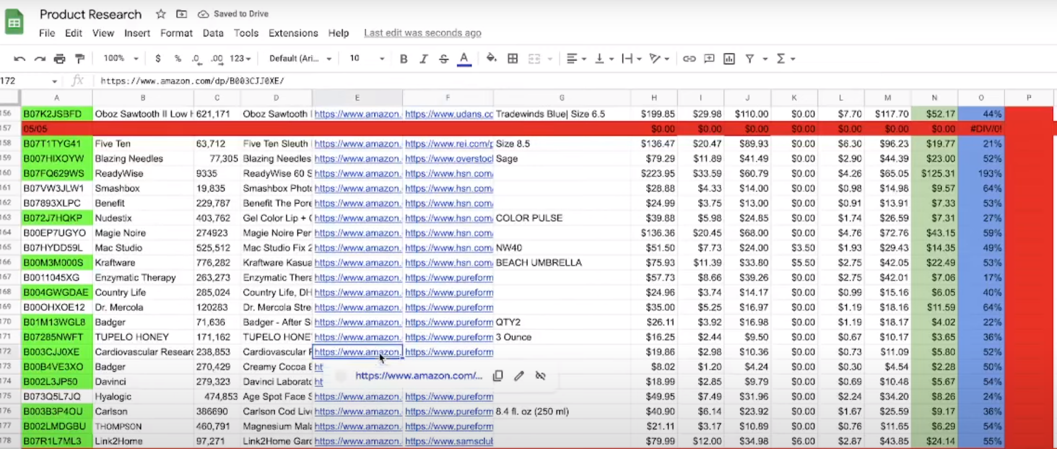
Task: Expand the merge cells type arrow
Action: click(x=550, y=59)
